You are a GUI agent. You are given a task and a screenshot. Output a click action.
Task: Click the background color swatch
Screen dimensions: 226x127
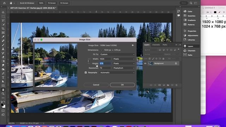pyautogui.click(x=4, y=107)
